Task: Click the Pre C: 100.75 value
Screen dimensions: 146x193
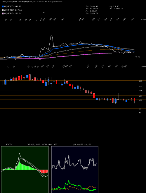Action: point(92,13)
